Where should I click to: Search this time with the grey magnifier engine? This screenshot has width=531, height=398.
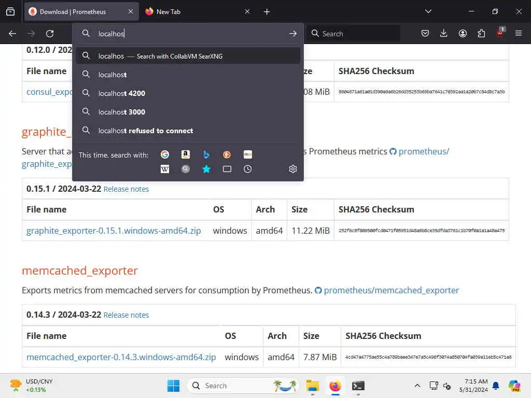pos(185,169)
